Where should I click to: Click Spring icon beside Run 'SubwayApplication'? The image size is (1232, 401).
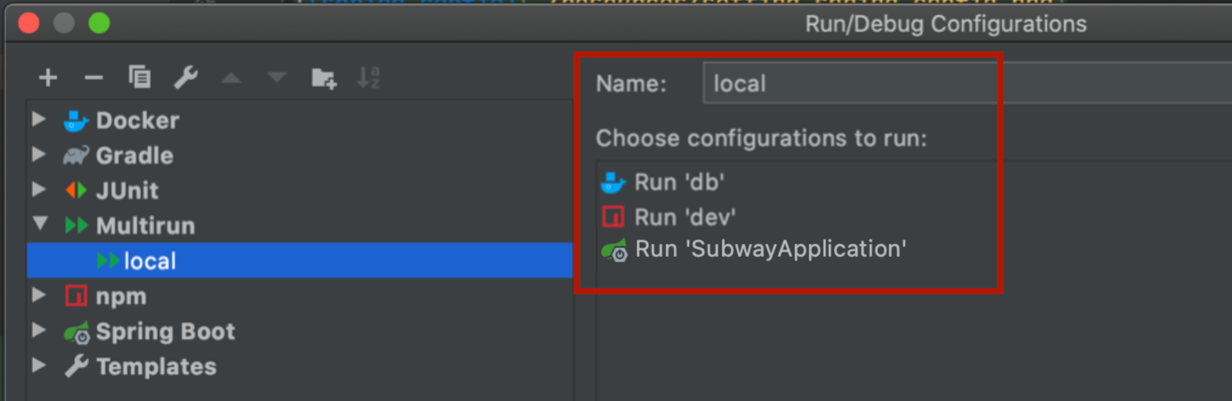click(x=614, y=250)
